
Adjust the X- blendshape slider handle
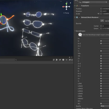click(x=101, y=41)
